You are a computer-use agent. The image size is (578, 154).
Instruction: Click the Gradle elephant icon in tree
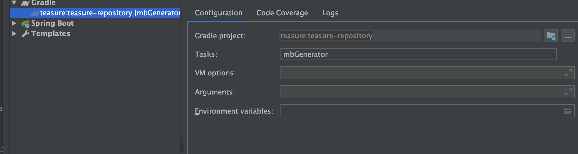click(x=25, y=3)
